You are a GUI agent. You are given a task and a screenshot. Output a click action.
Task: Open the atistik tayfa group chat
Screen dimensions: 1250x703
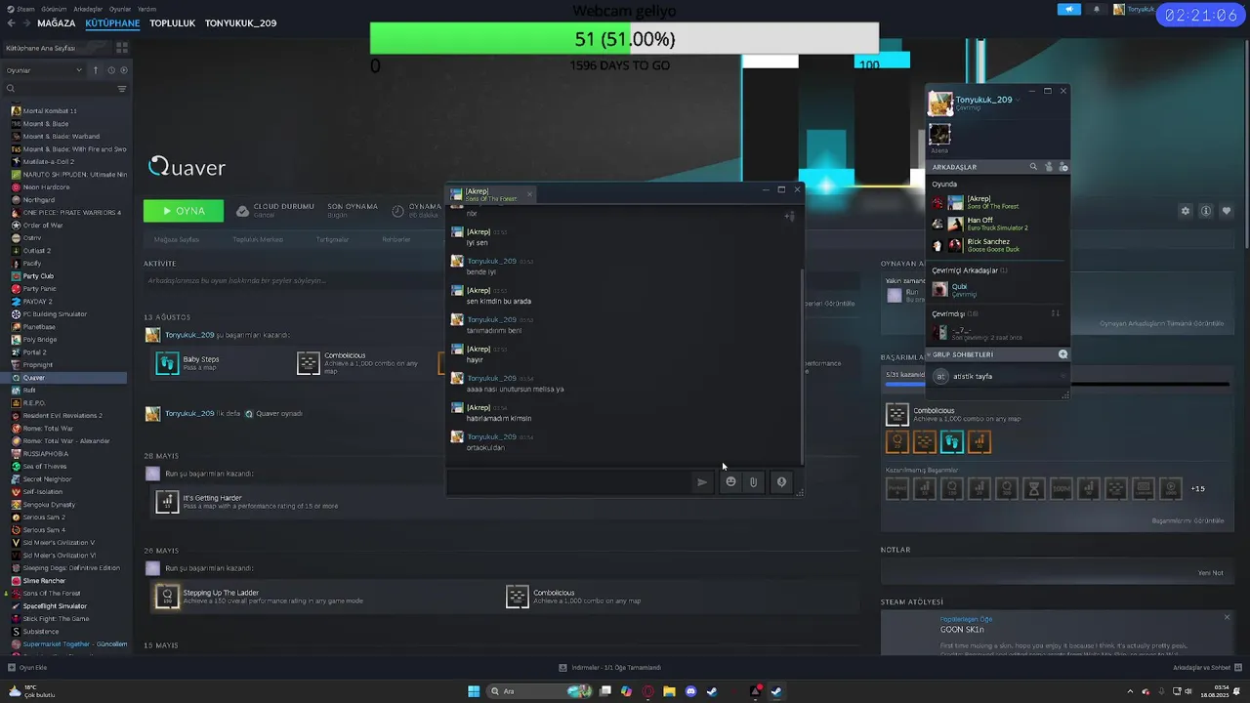click(x=997, y=376)
